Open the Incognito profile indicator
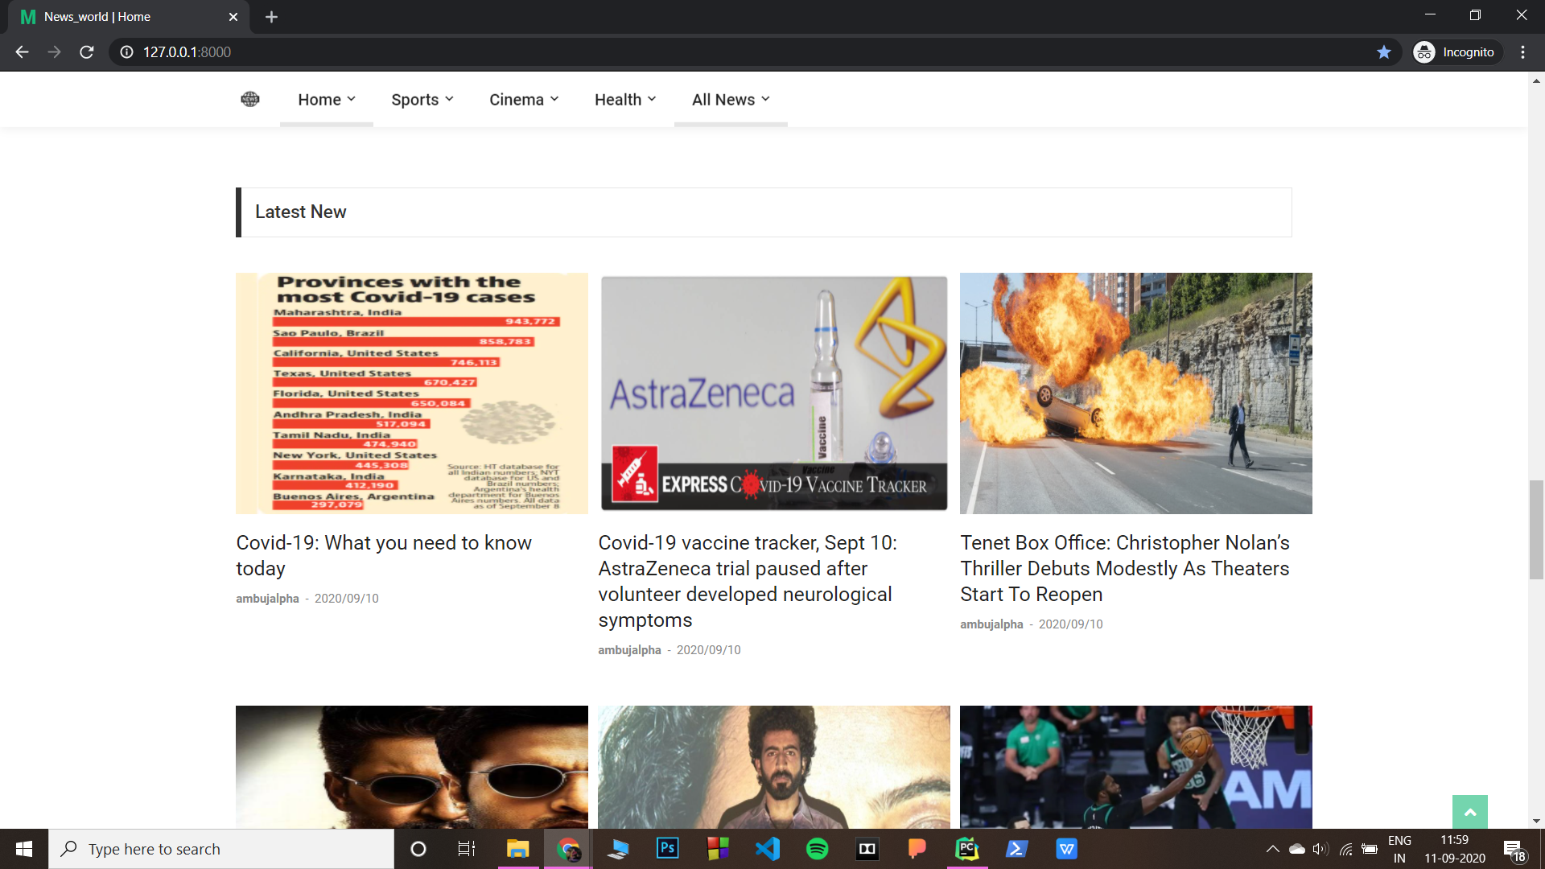 point(1457,52)
